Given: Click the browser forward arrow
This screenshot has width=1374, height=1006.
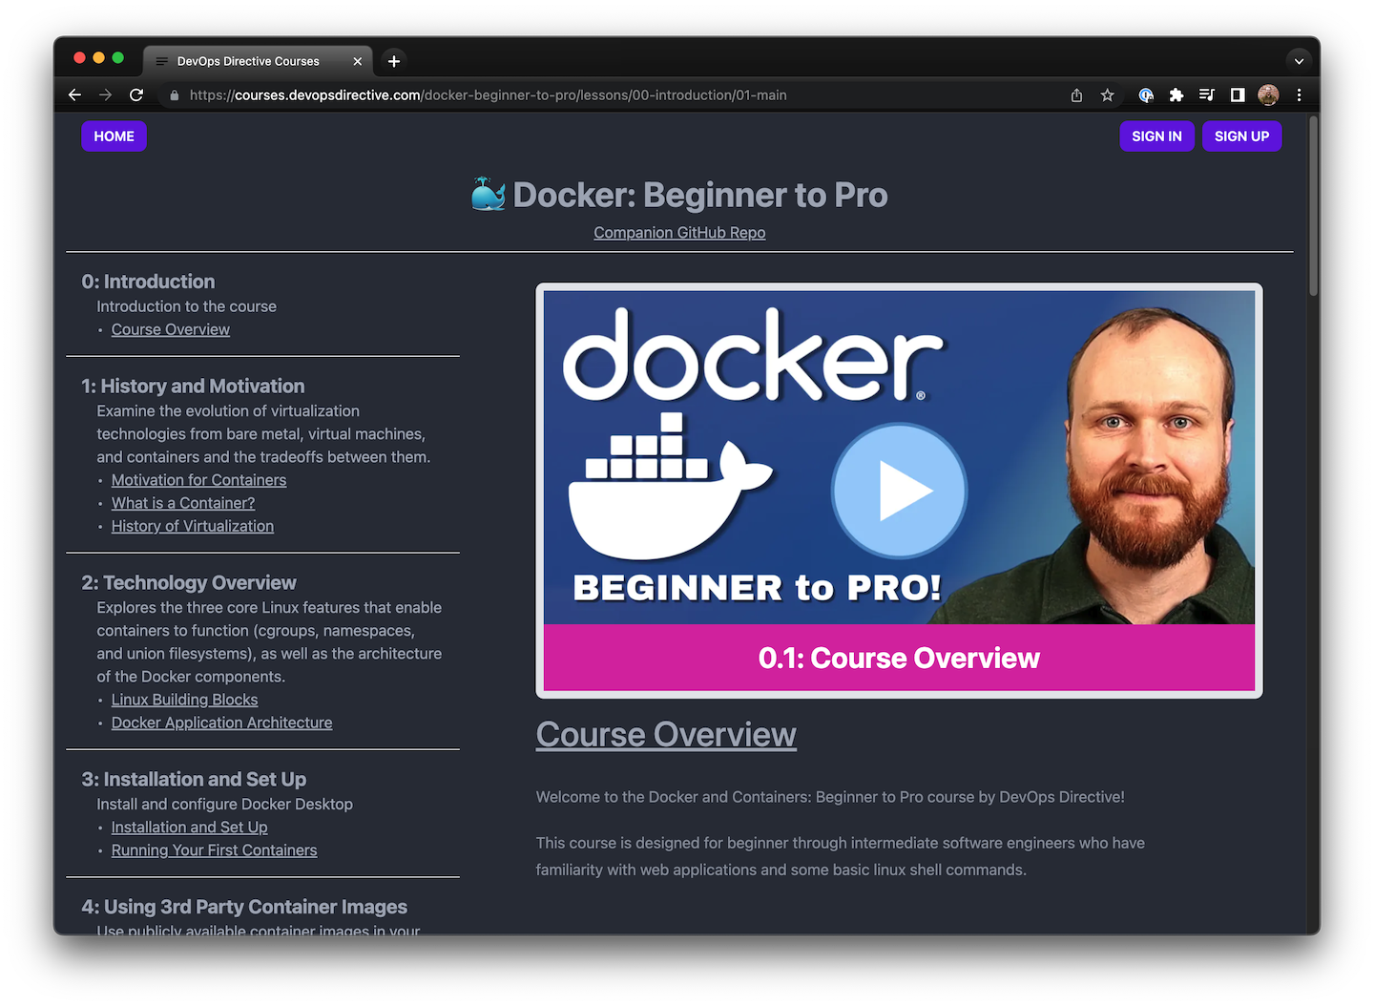Looking at the screenshot, I should (x=106, y=95).
